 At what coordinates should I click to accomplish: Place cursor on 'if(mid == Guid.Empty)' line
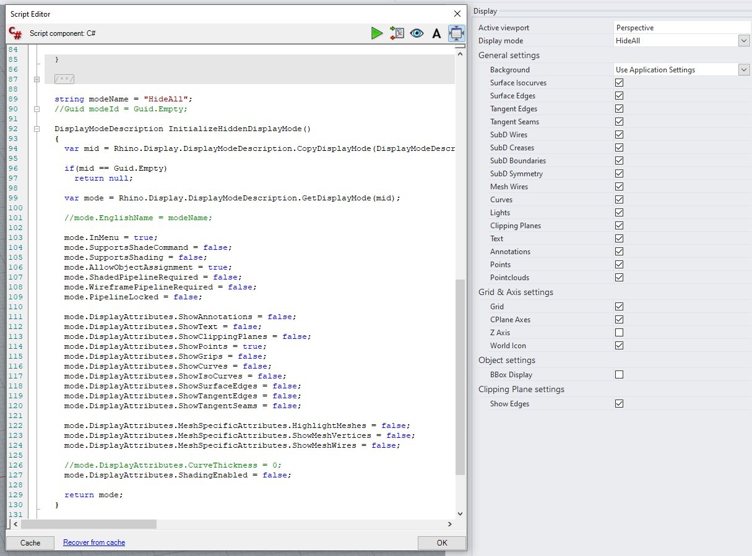[x=116, y=168]
